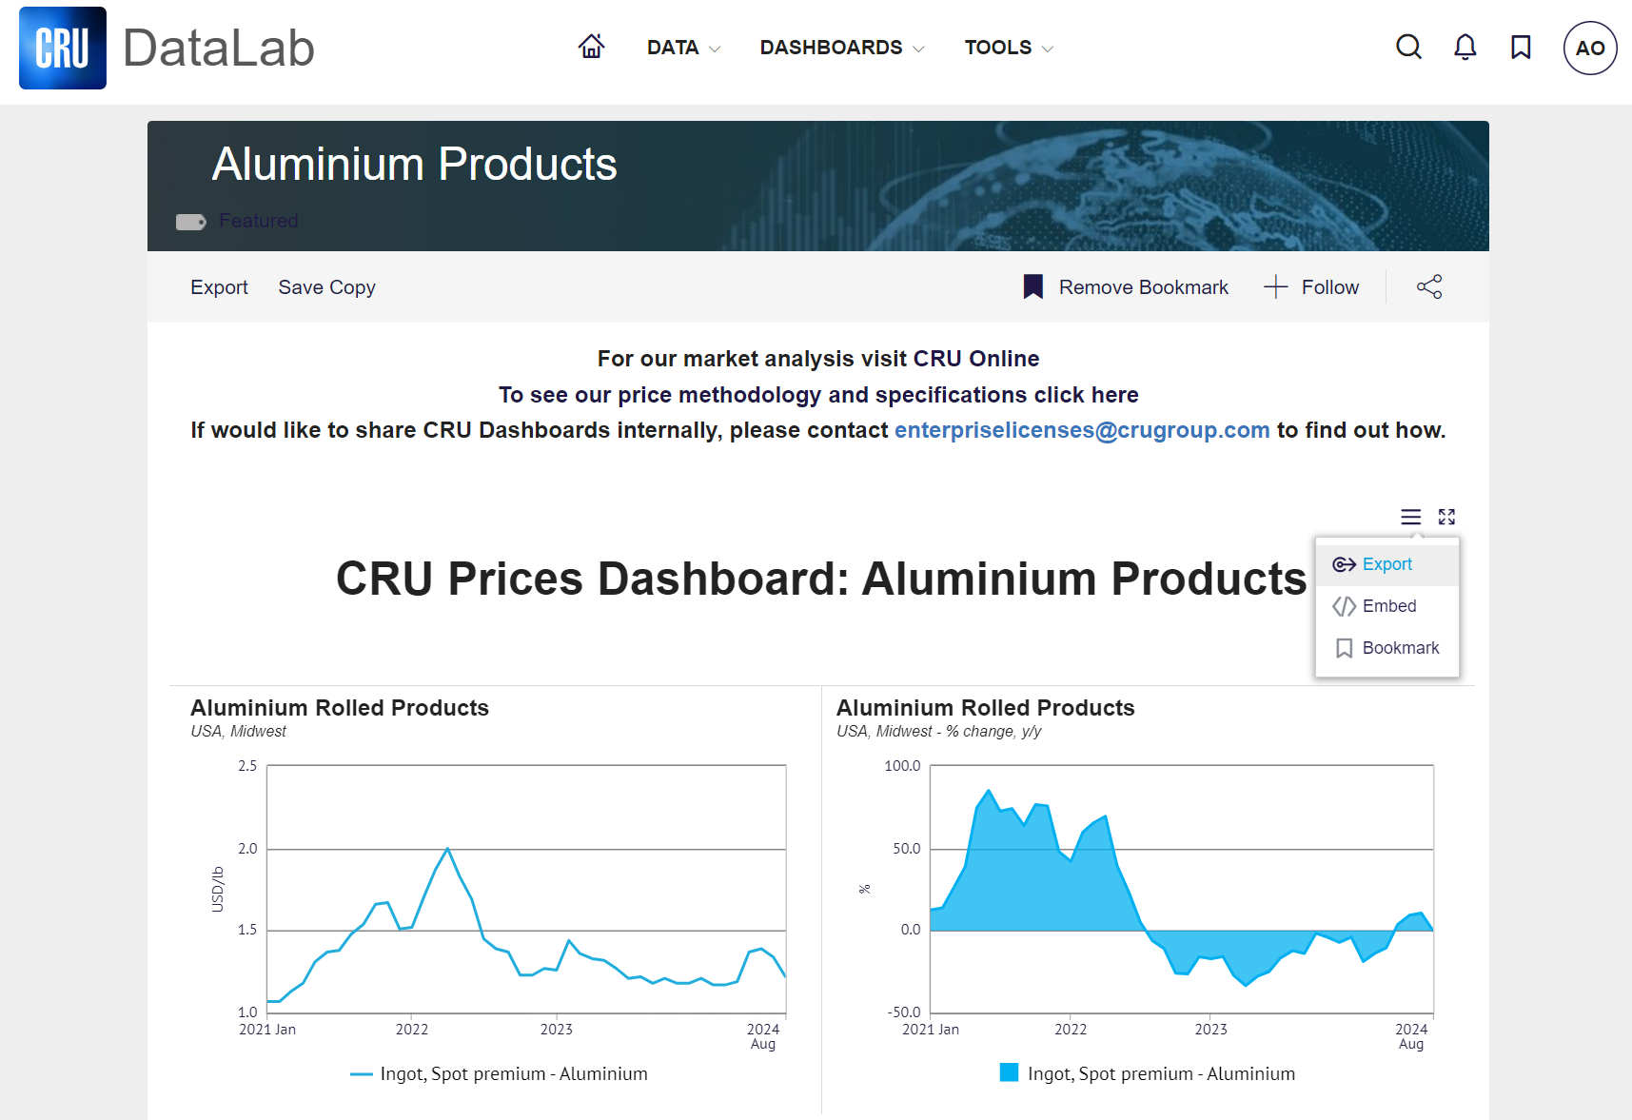
Task: Click the CRU logo
Action: pos(63,48)
